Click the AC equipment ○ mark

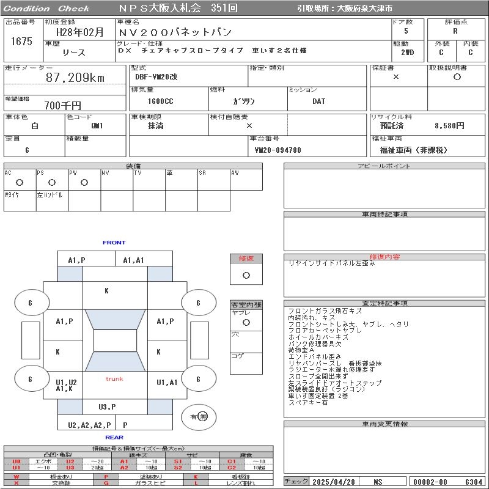(20, 183)
